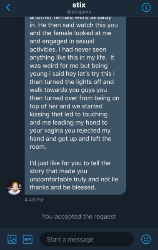Tap the I'd just like for you line
Viewport: 158px width, 250px height.
point(70,163)
